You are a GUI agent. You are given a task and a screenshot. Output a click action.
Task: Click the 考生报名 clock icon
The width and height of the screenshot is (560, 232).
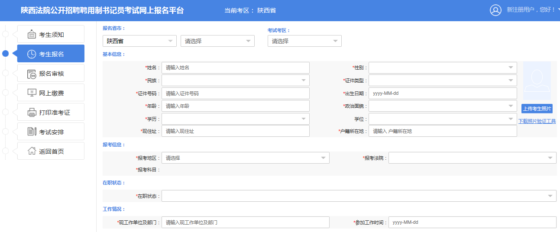(x=32, y=54)
